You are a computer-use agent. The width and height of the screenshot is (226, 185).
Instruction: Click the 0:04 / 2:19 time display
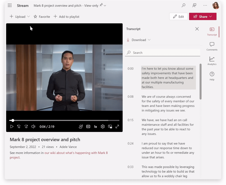tap(47, 127)
